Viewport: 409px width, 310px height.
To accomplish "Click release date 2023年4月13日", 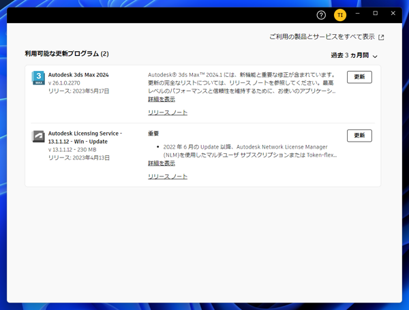I will point(79,158).
